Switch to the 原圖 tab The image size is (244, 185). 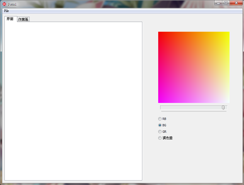pyautogui.click(x=11, y=19)
